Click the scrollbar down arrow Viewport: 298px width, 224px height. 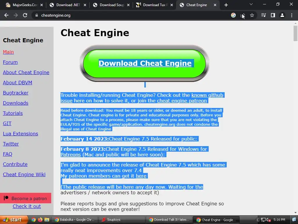[295, 213]
